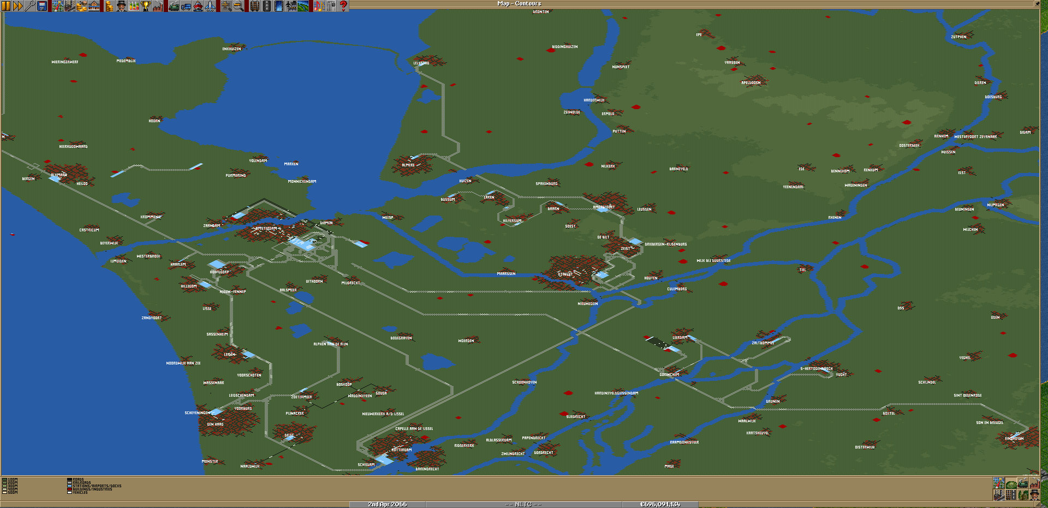Show the road vehicle list via the truck icon
This screenshot has width=1048, height=508.
coord(186,6)
